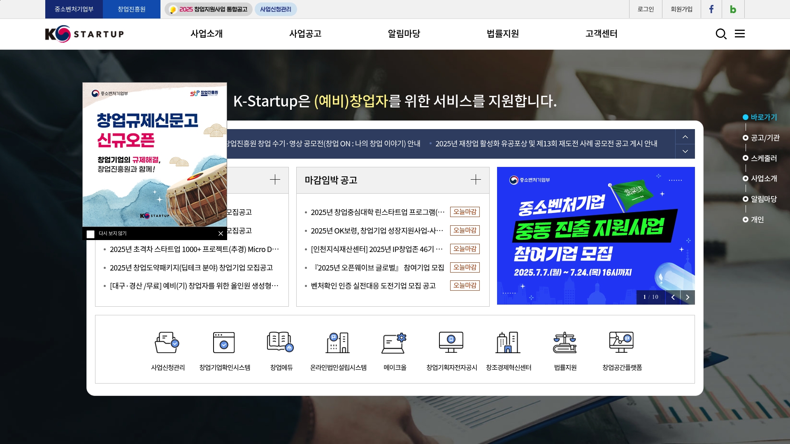Open 2025년 오픈웨이브 글로벌 참여기업 모집
Image resolution: width=790 pixels, height=444 pixels.
pos(377,268)
